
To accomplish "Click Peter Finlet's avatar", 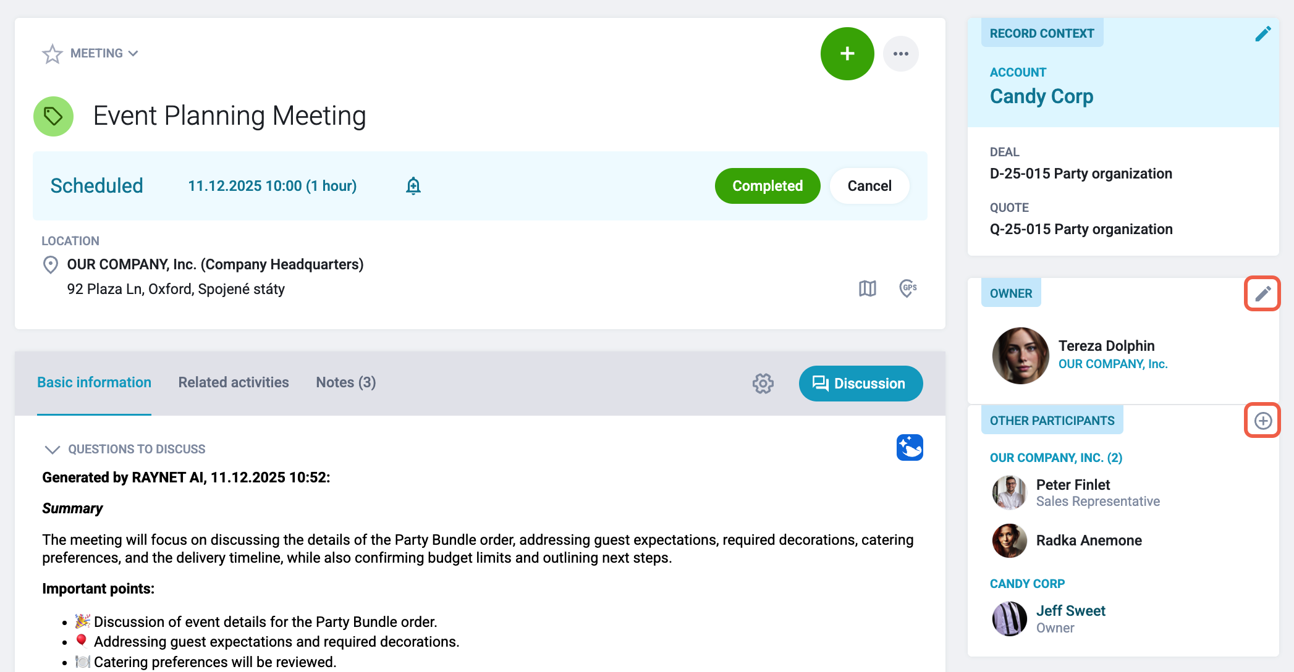I will click(1009, 492).
